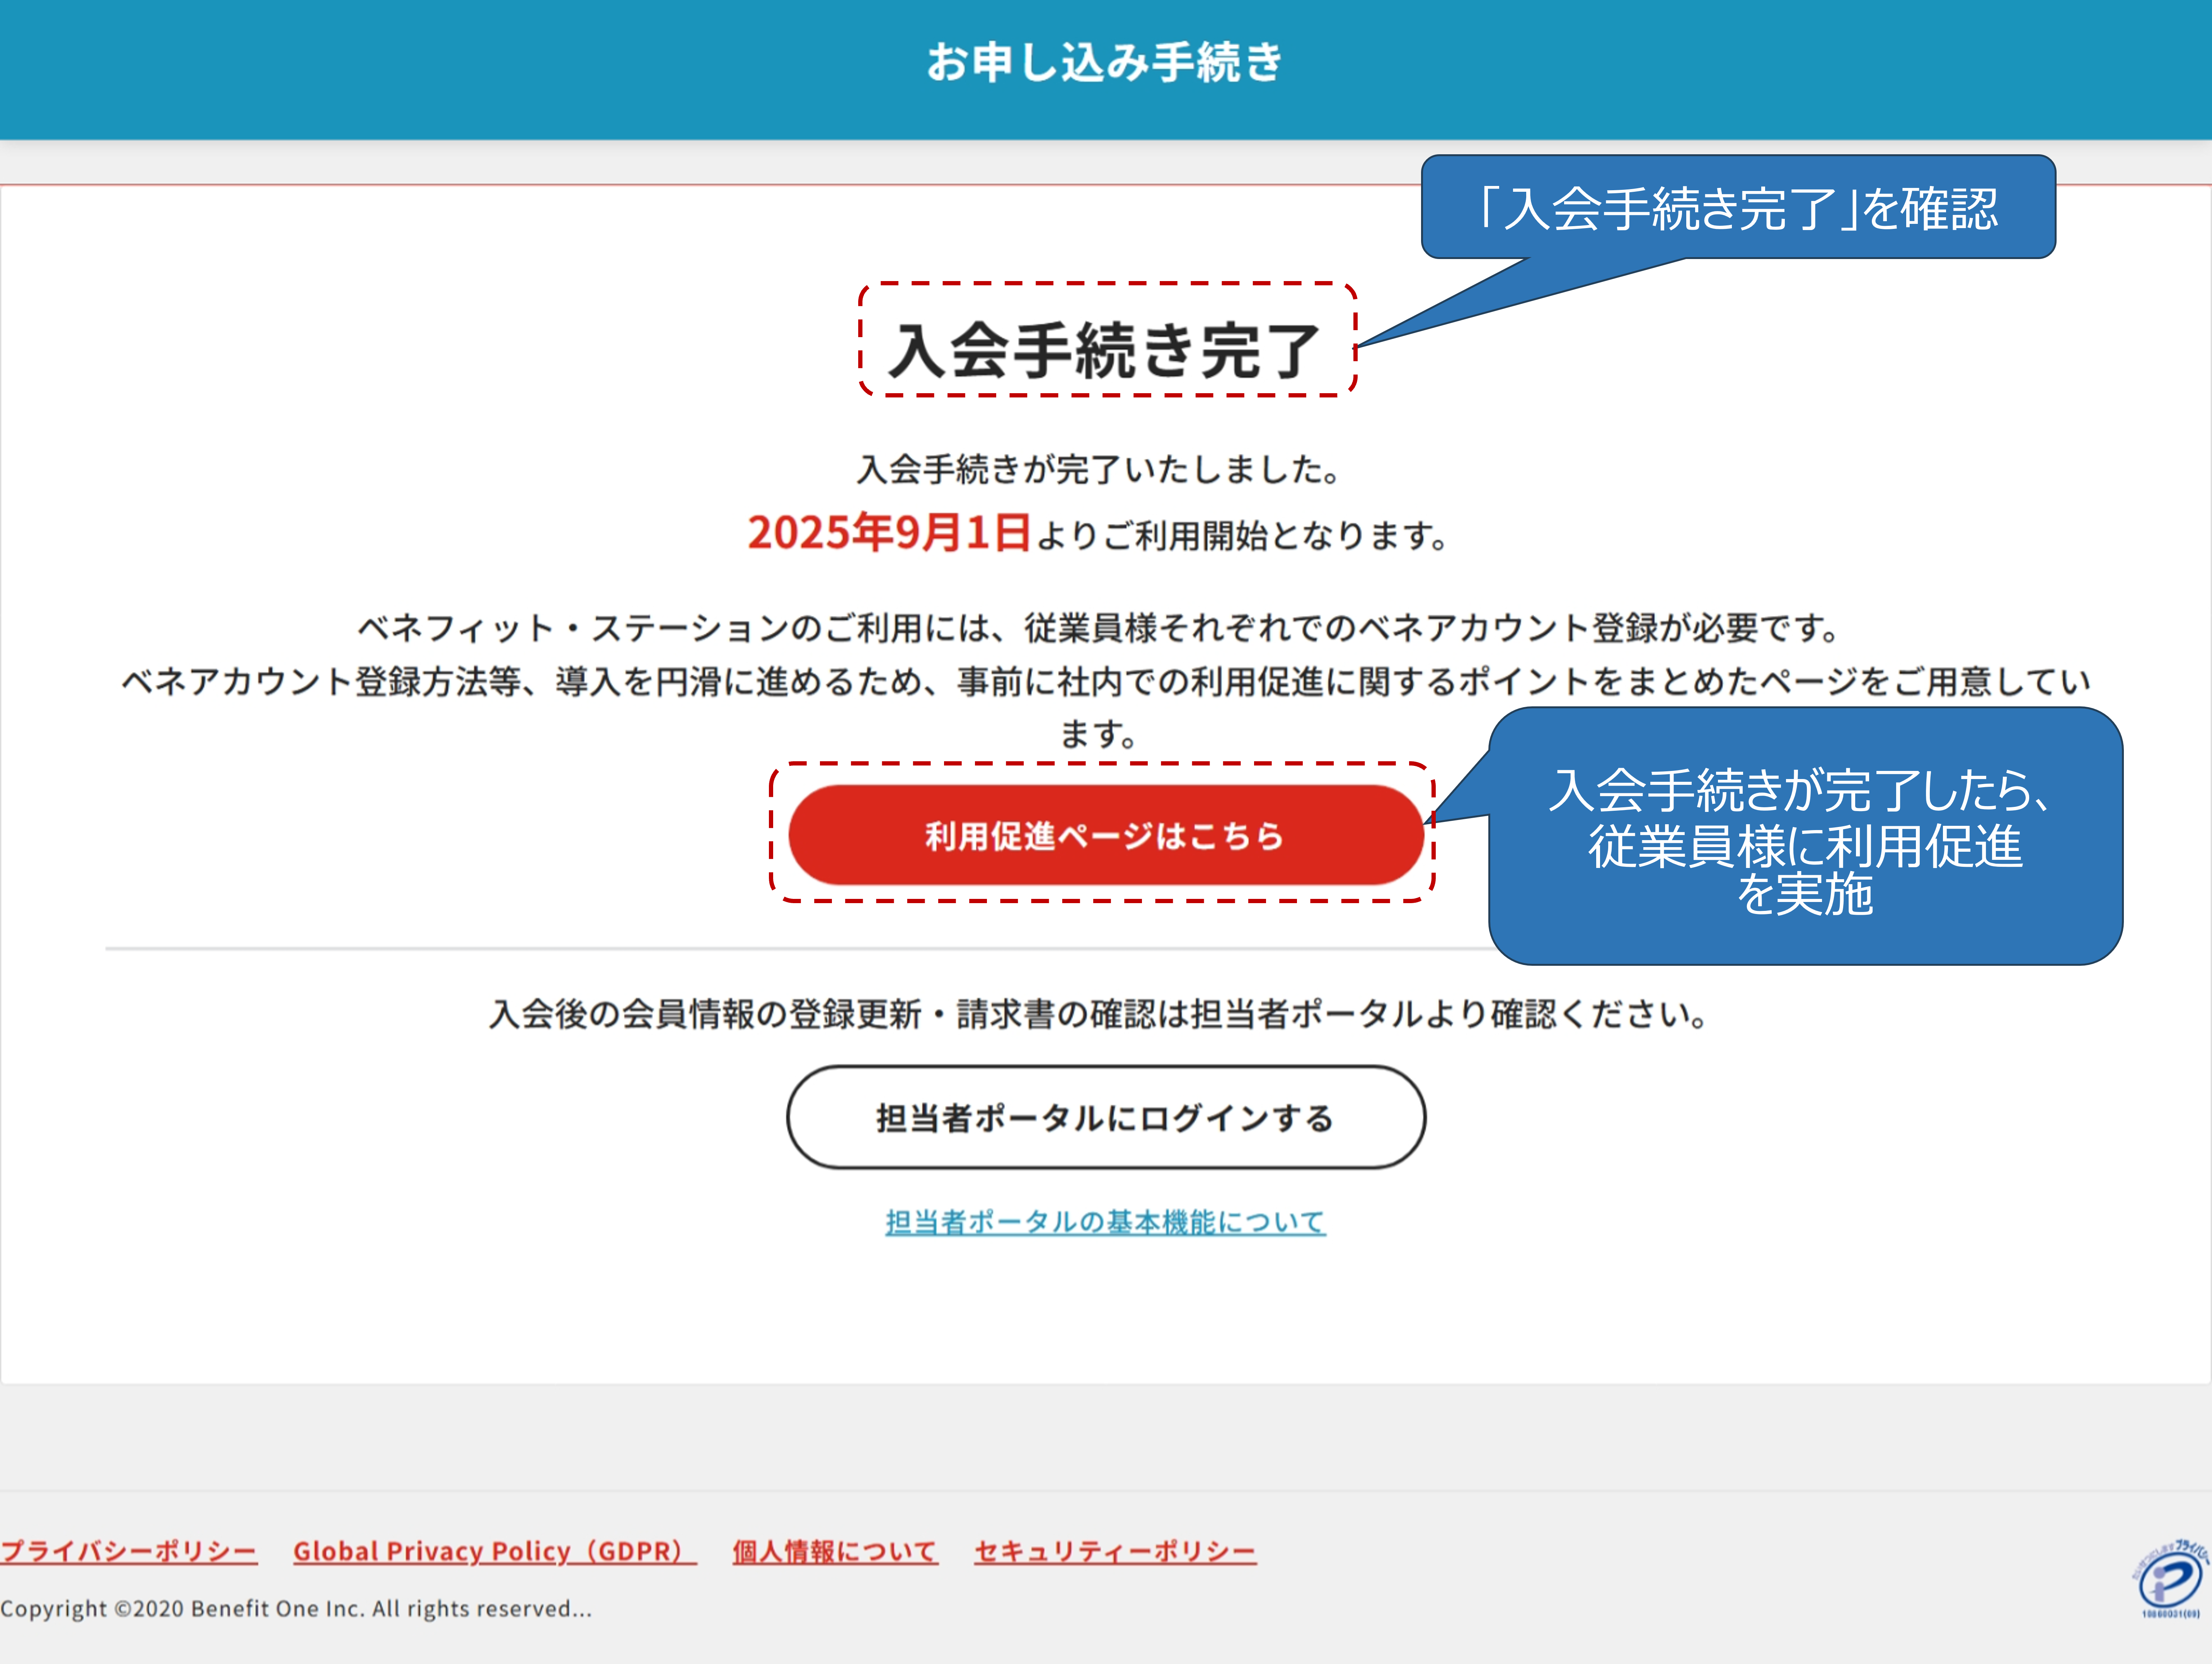This screenshot has width=2212, height=1664.
Task: Click the ベネアカウント登録方法等 paragraph line
Action: tap(1104, 682)
